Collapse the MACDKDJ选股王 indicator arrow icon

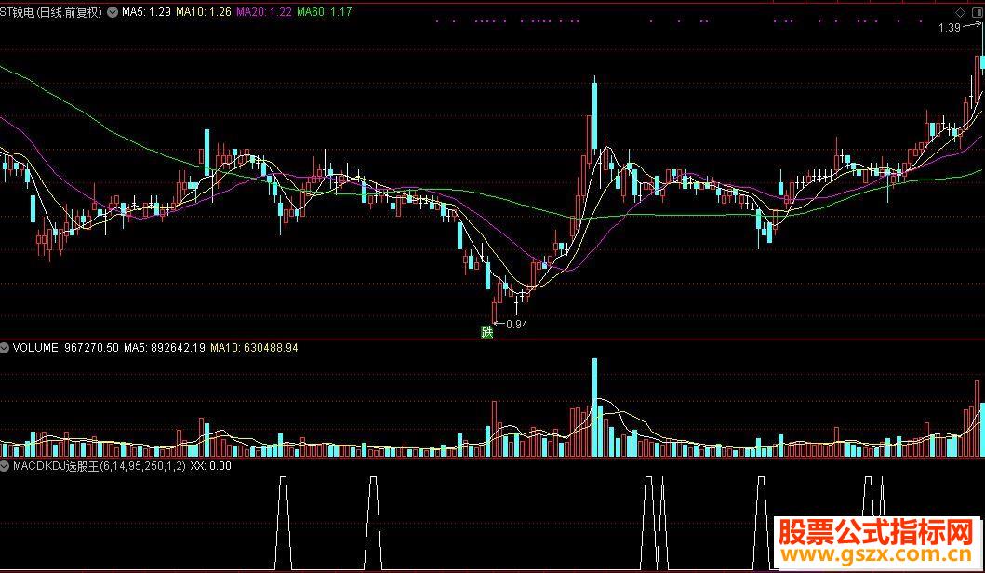[5, 465]
